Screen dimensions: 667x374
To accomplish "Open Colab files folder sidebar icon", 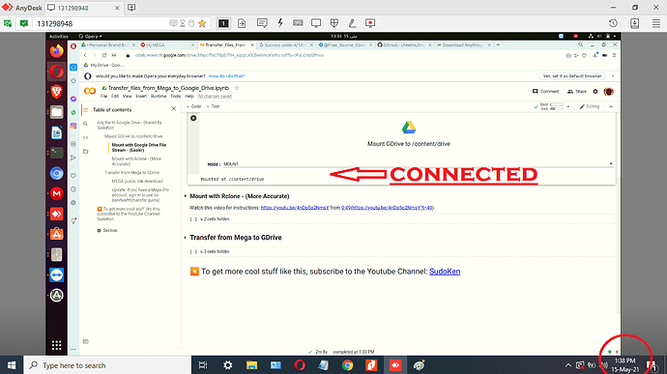I will pyautogui.click(x=85, y=151).
